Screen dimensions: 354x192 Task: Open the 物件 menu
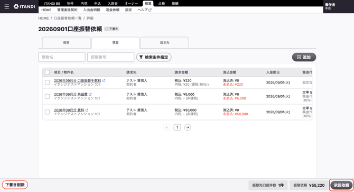pos(70,3)
